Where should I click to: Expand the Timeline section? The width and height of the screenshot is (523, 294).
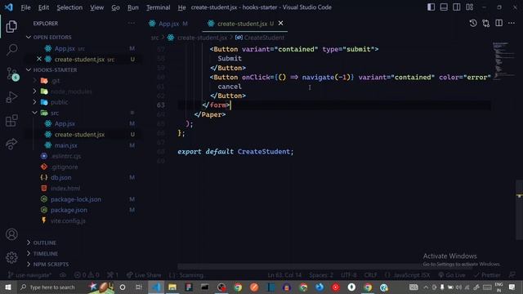46,253
